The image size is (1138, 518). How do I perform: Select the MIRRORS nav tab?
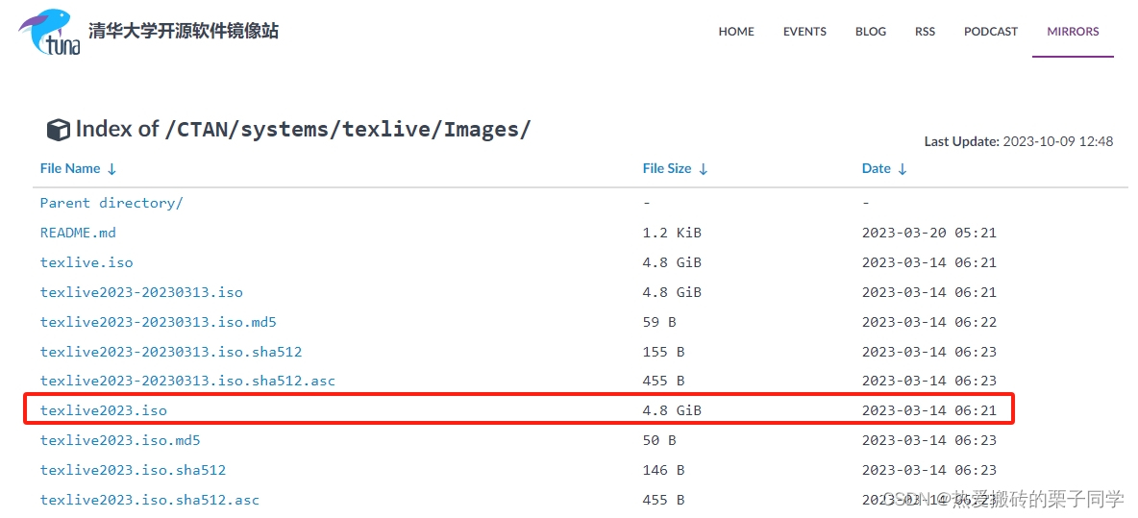pyautogui.click(x=1073, y=32)
